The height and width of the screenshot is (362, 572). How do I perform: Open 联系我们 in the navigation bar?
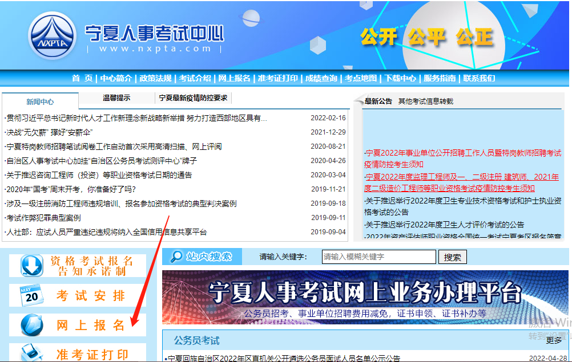[479, 78]
